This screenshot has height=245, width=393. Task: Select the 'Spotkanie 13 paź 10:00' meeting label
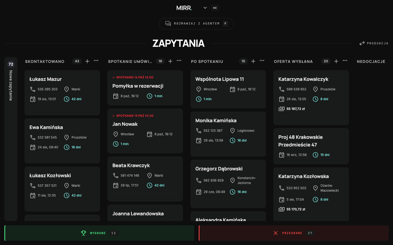pos(135,116)
